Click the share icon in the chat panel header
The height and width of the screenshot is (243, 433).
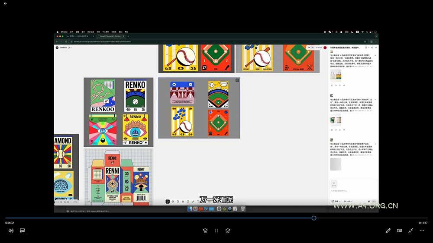pos(372,47)
